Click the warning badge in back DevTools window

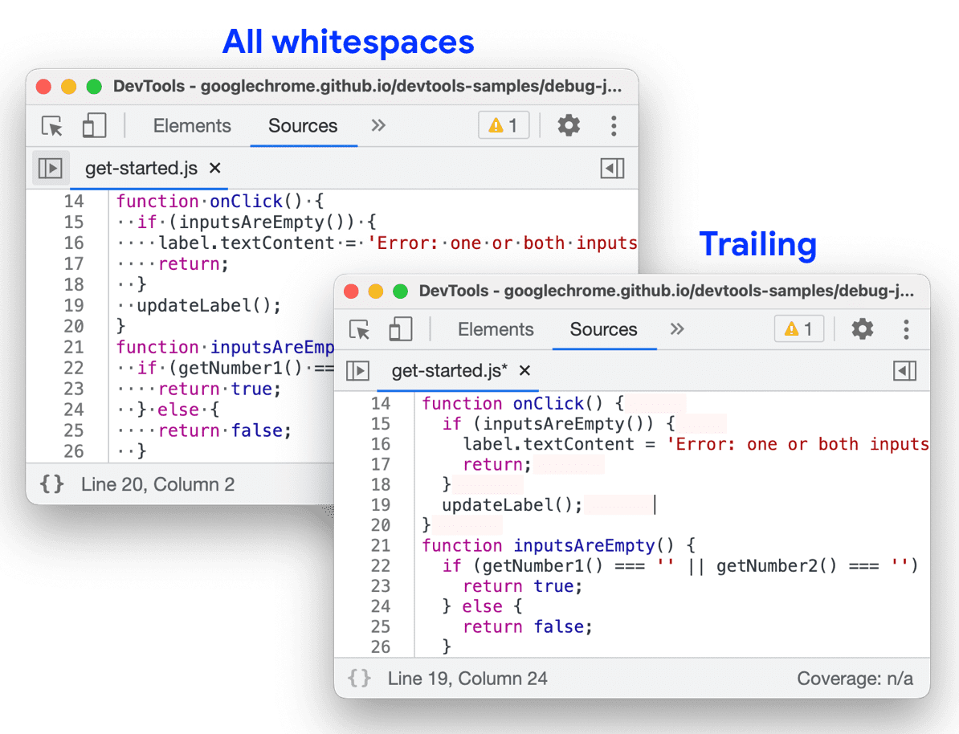point(504,125)
